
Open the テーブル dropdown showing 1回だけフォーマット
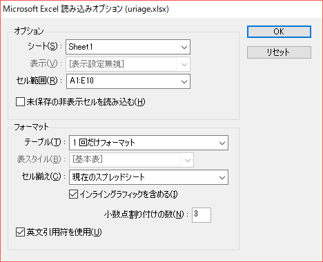coord(148,143)
